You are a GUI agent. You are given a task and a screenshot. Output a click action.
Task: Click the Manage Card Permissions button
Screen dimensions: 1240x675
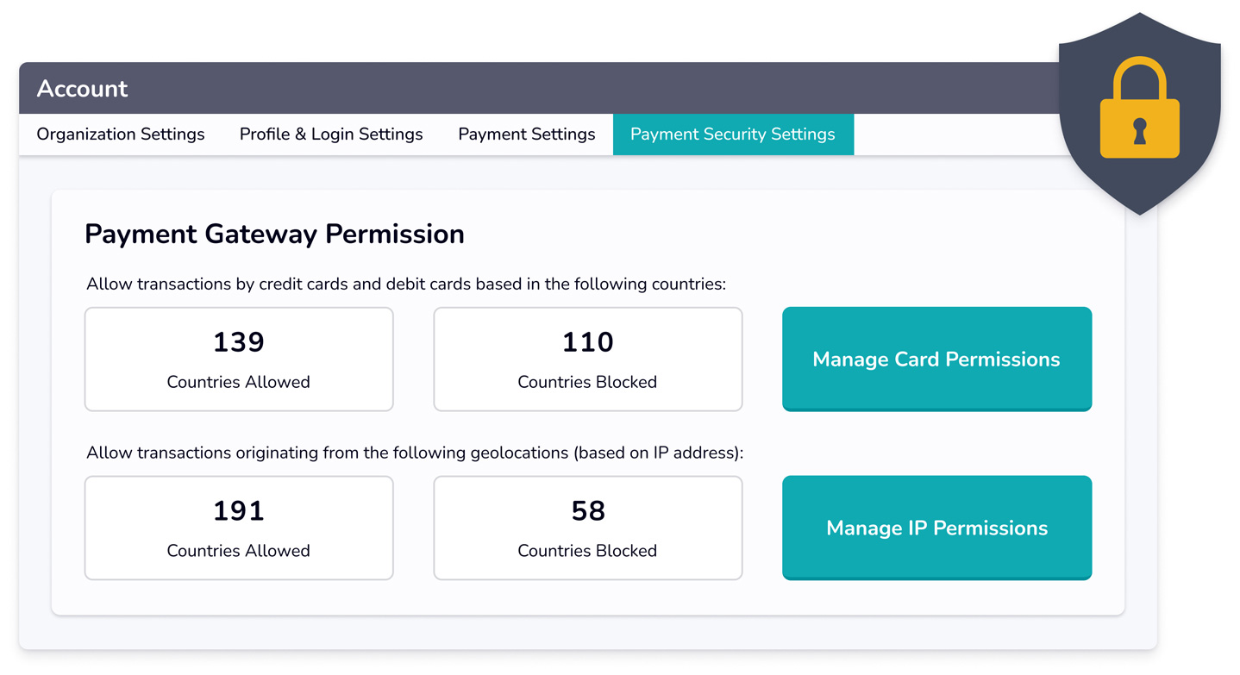pyautogui.click(x=936, y=359)
